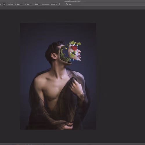The width and height of the screenshot is (145, 145).
Task: Select the top-center transform handle
Action: (74, 45)
